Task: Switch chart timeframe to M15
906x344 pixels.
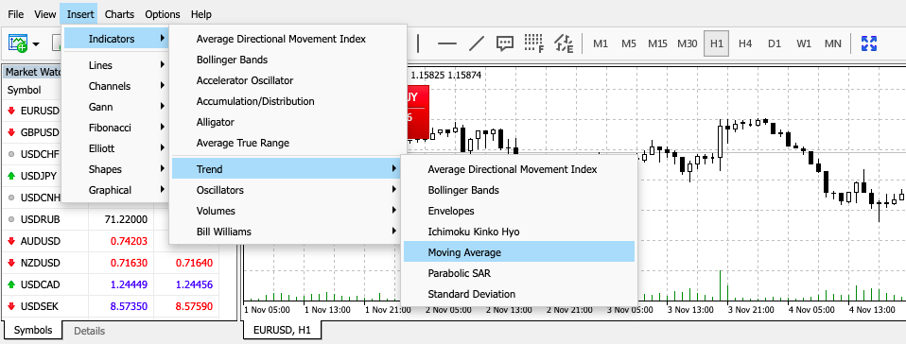Action: (x=657, y=43)
